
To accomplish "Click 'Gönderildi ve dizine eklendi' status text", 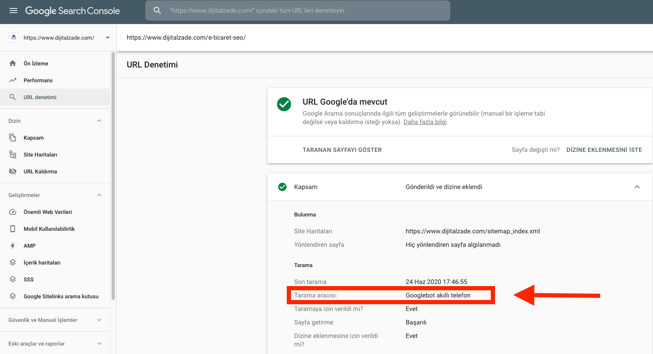I will 444,187.
